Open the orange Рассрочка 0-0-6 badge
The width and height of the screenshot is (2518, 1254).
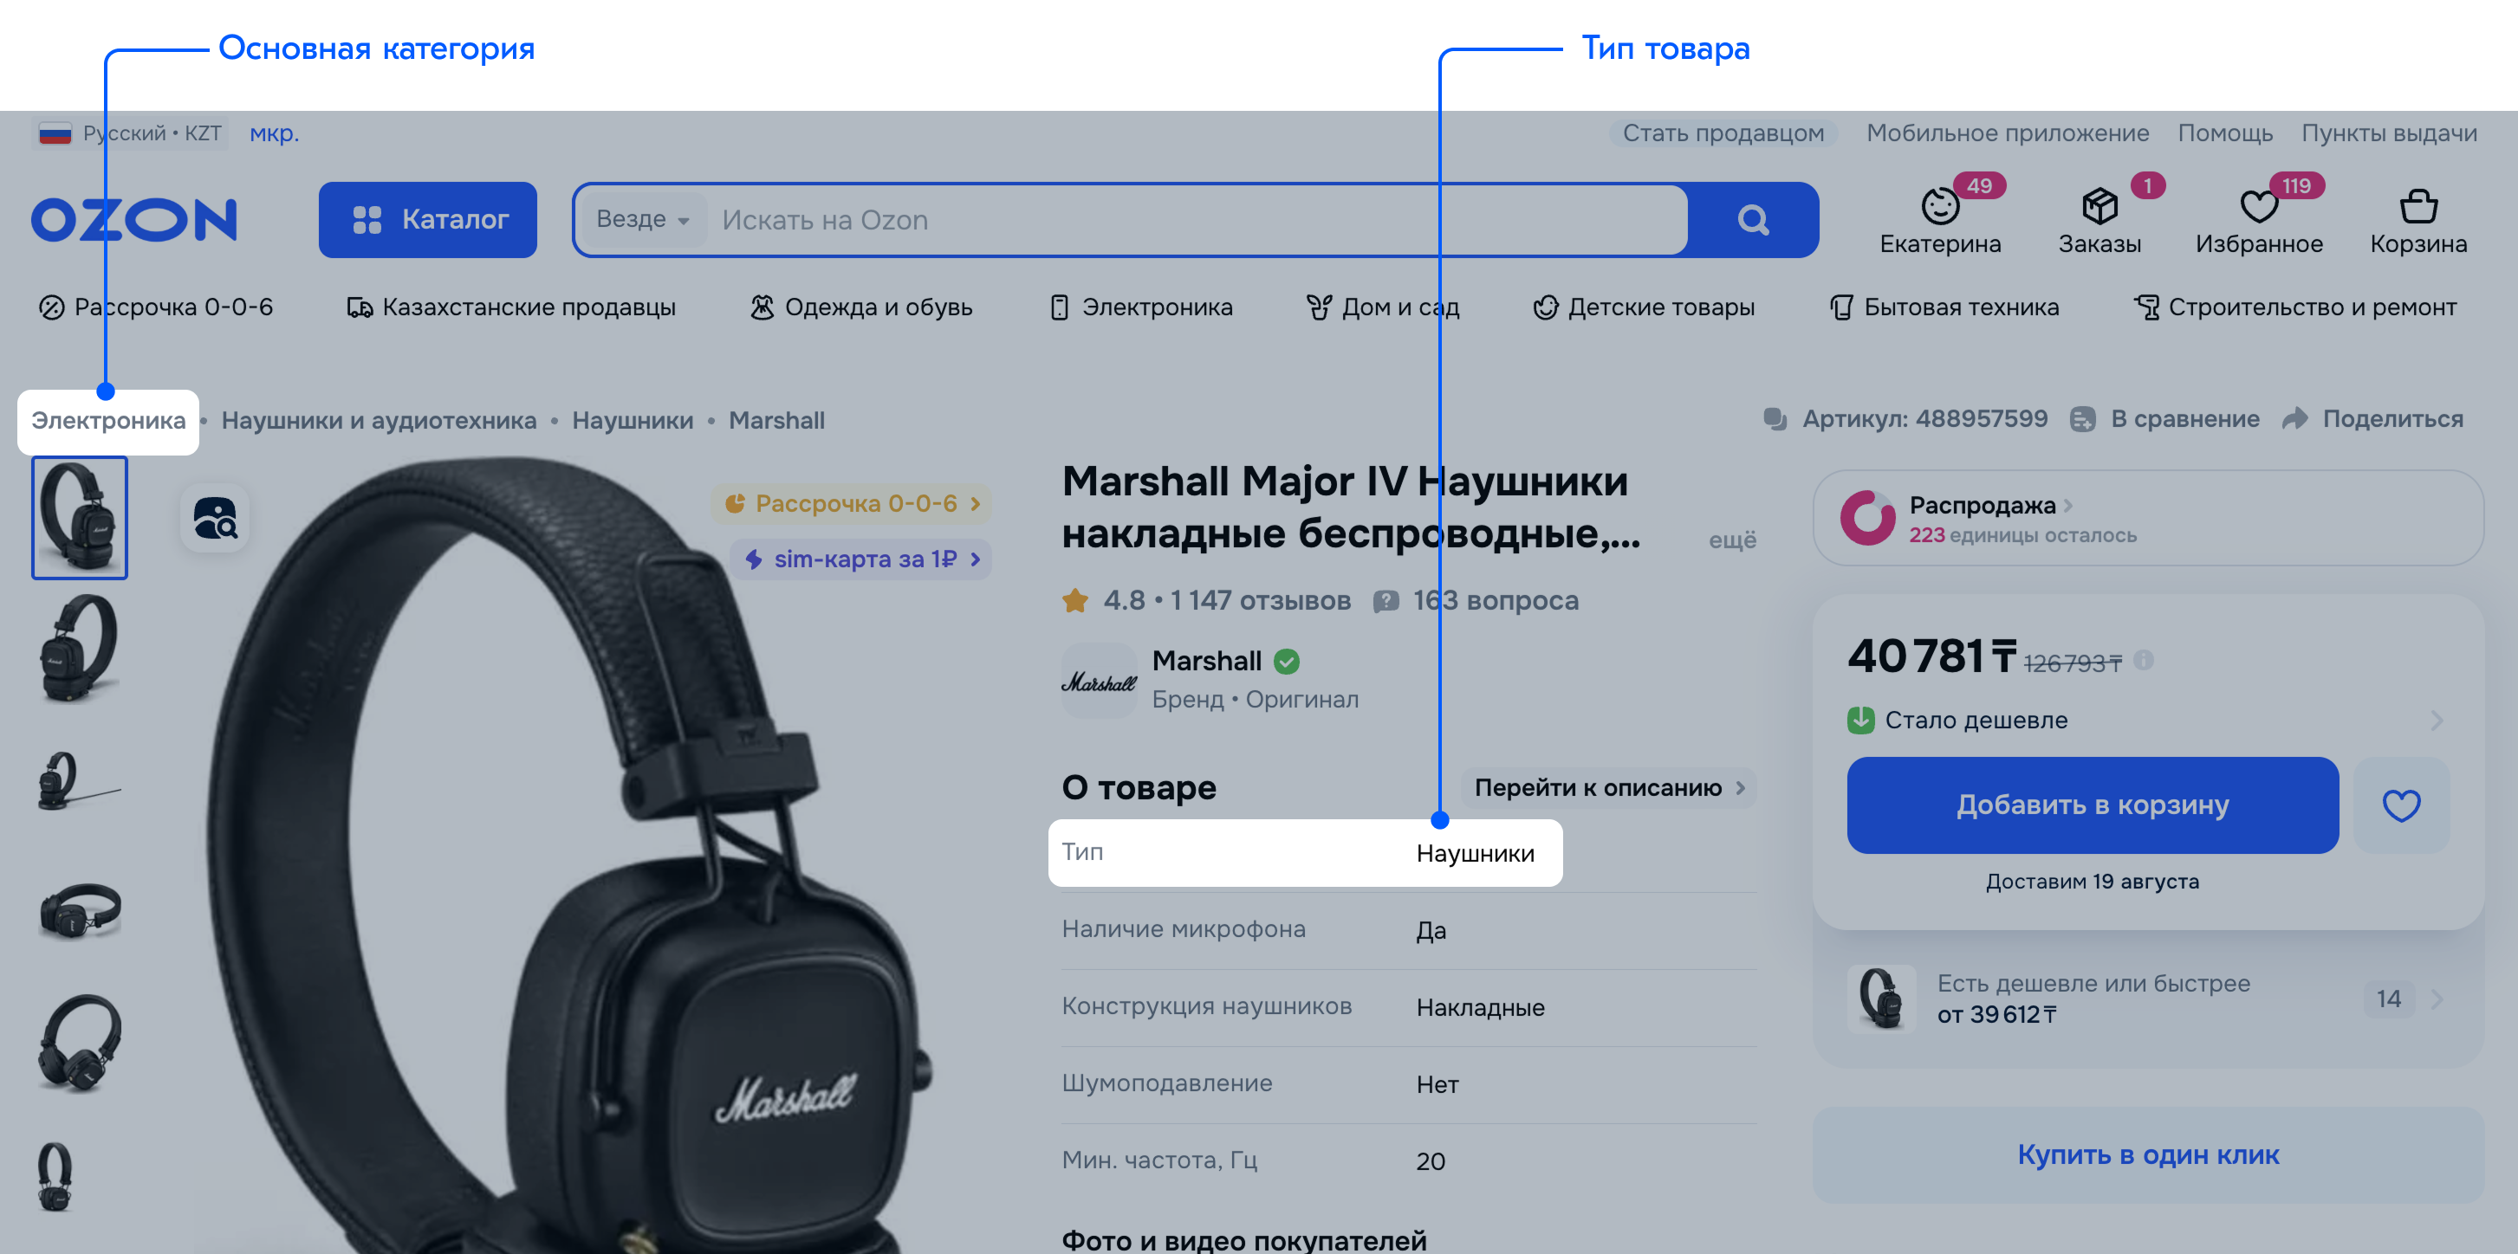pyautogui.click(x=852, y=503)
